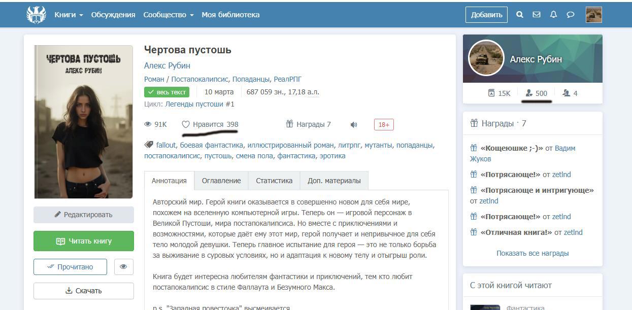The image size is (632, 310).
Task: Open the иллюстрированный роман tag
Action: click(x=290, y=145)
